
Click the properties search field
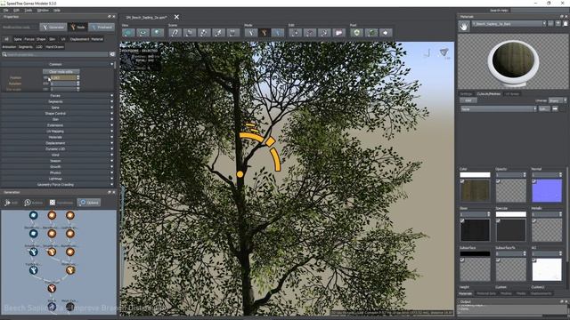click(x=55, y=54)
